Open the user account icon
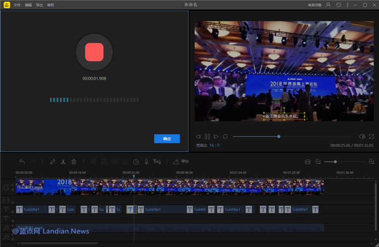This screenshot has width=379, height=247. point(328,5)
